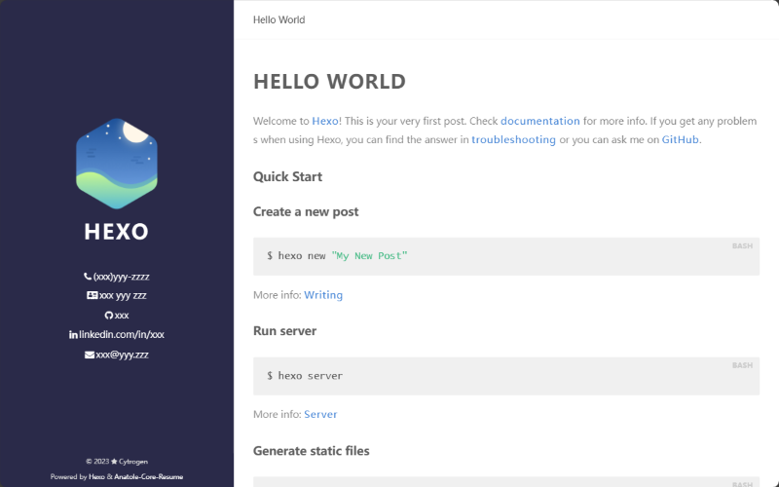This screenshot has height=487, width=779.
Task: Open the documentation link
Action: click(x=540, y=121)
